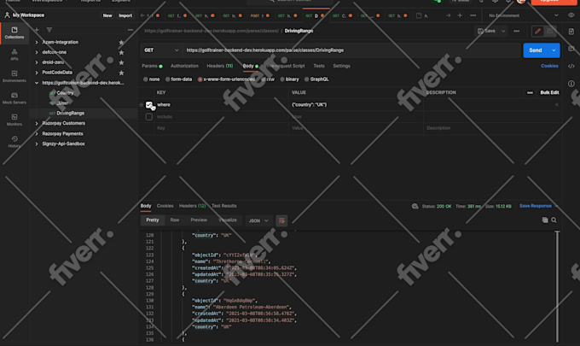Switch response view to Preview
Screen dimensions: 580x346
199,220
